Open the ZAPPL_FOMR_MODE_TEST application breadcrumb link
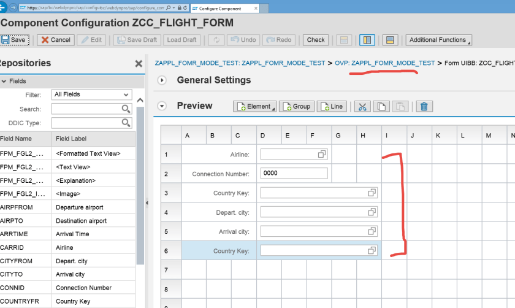The image size is (515, 308). click(240, 63)
